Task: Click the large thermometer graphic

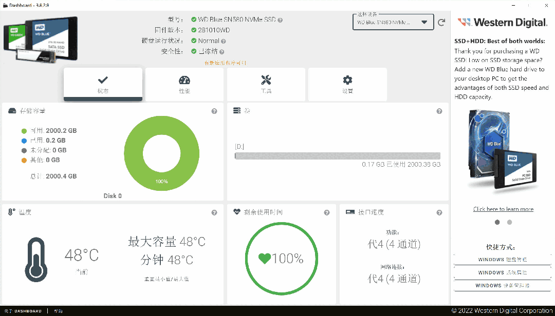Action: pos(36,260)
